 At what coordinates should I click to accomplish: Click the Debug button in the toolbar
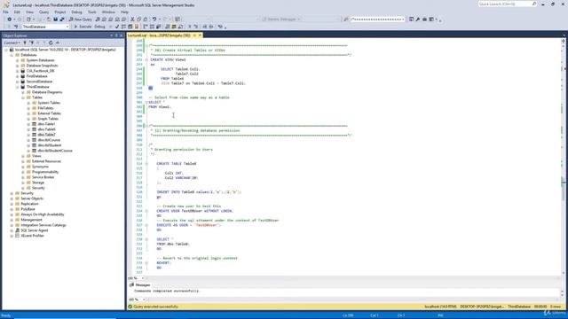[x=99, y=27]
